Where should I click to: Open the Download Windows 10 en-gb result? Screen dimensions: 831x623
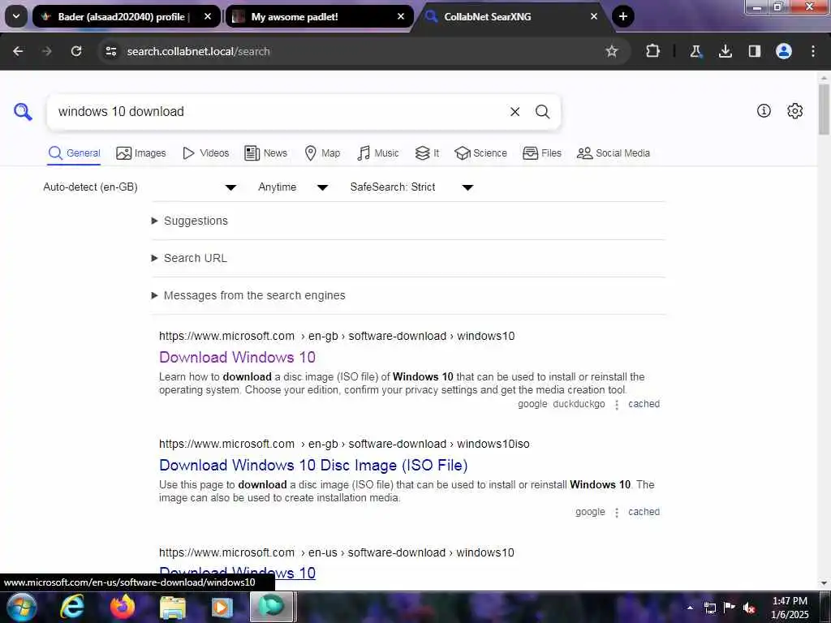click(x=237, y=357)
